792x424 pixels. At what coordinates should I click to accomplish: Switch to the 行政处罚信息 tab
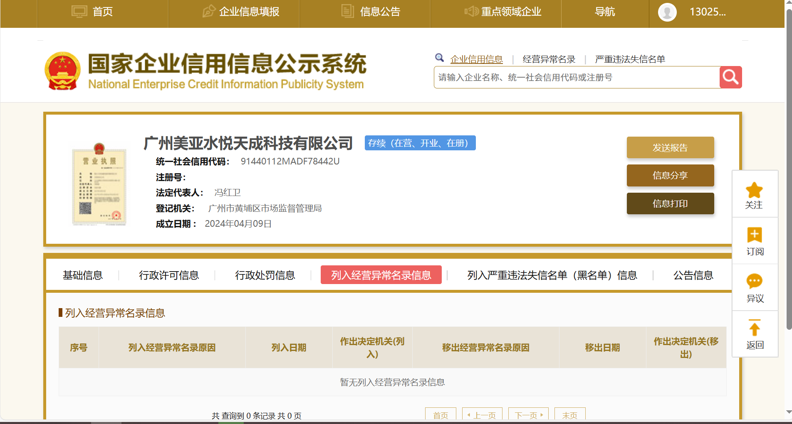pos(265,275)
